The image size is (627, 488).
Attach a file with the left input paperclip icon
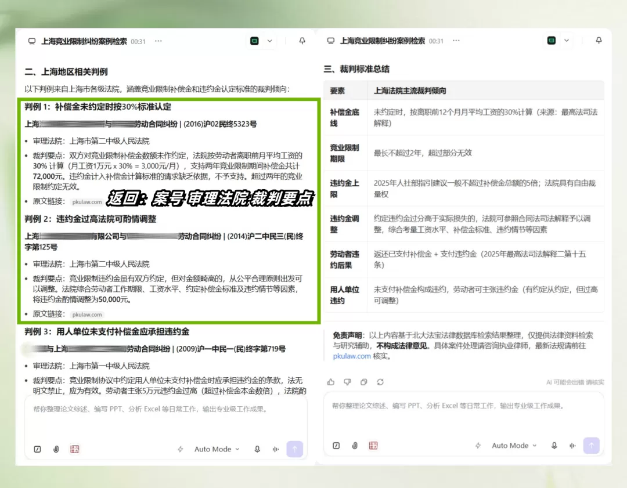click(x=56, y=449)
